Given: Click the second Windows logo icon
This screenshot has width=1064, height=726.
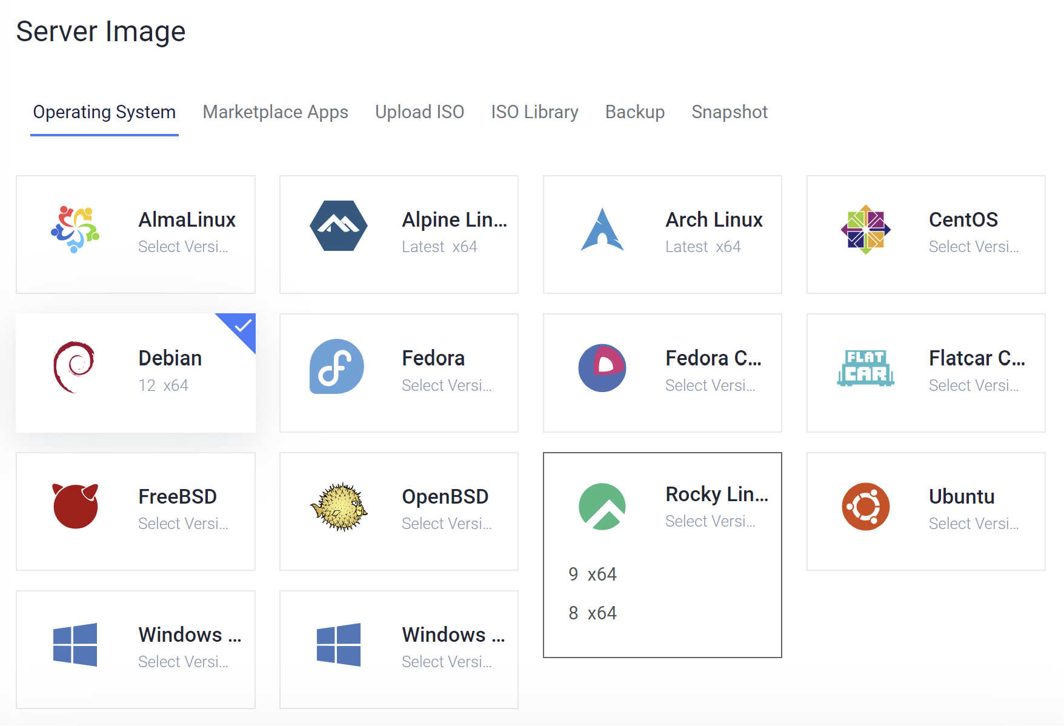Looking at the screenshot, I should [339, 645].
